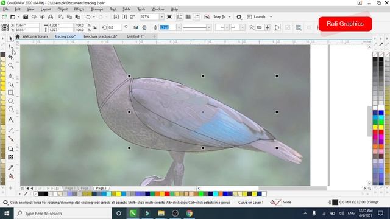Image resolution: width=390 pixels, height=219 pixels.
Task: Open the Bitmaps menu
Action: point(97,9)
